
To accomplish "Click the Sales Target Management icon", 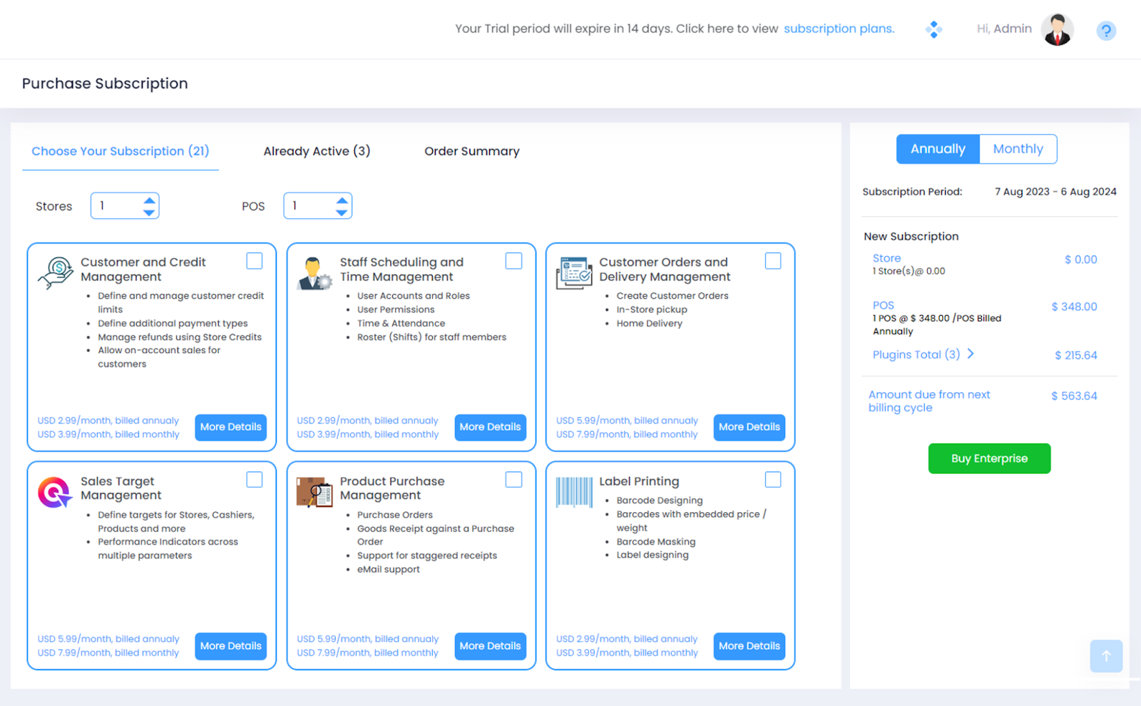I will pos(55,492).
